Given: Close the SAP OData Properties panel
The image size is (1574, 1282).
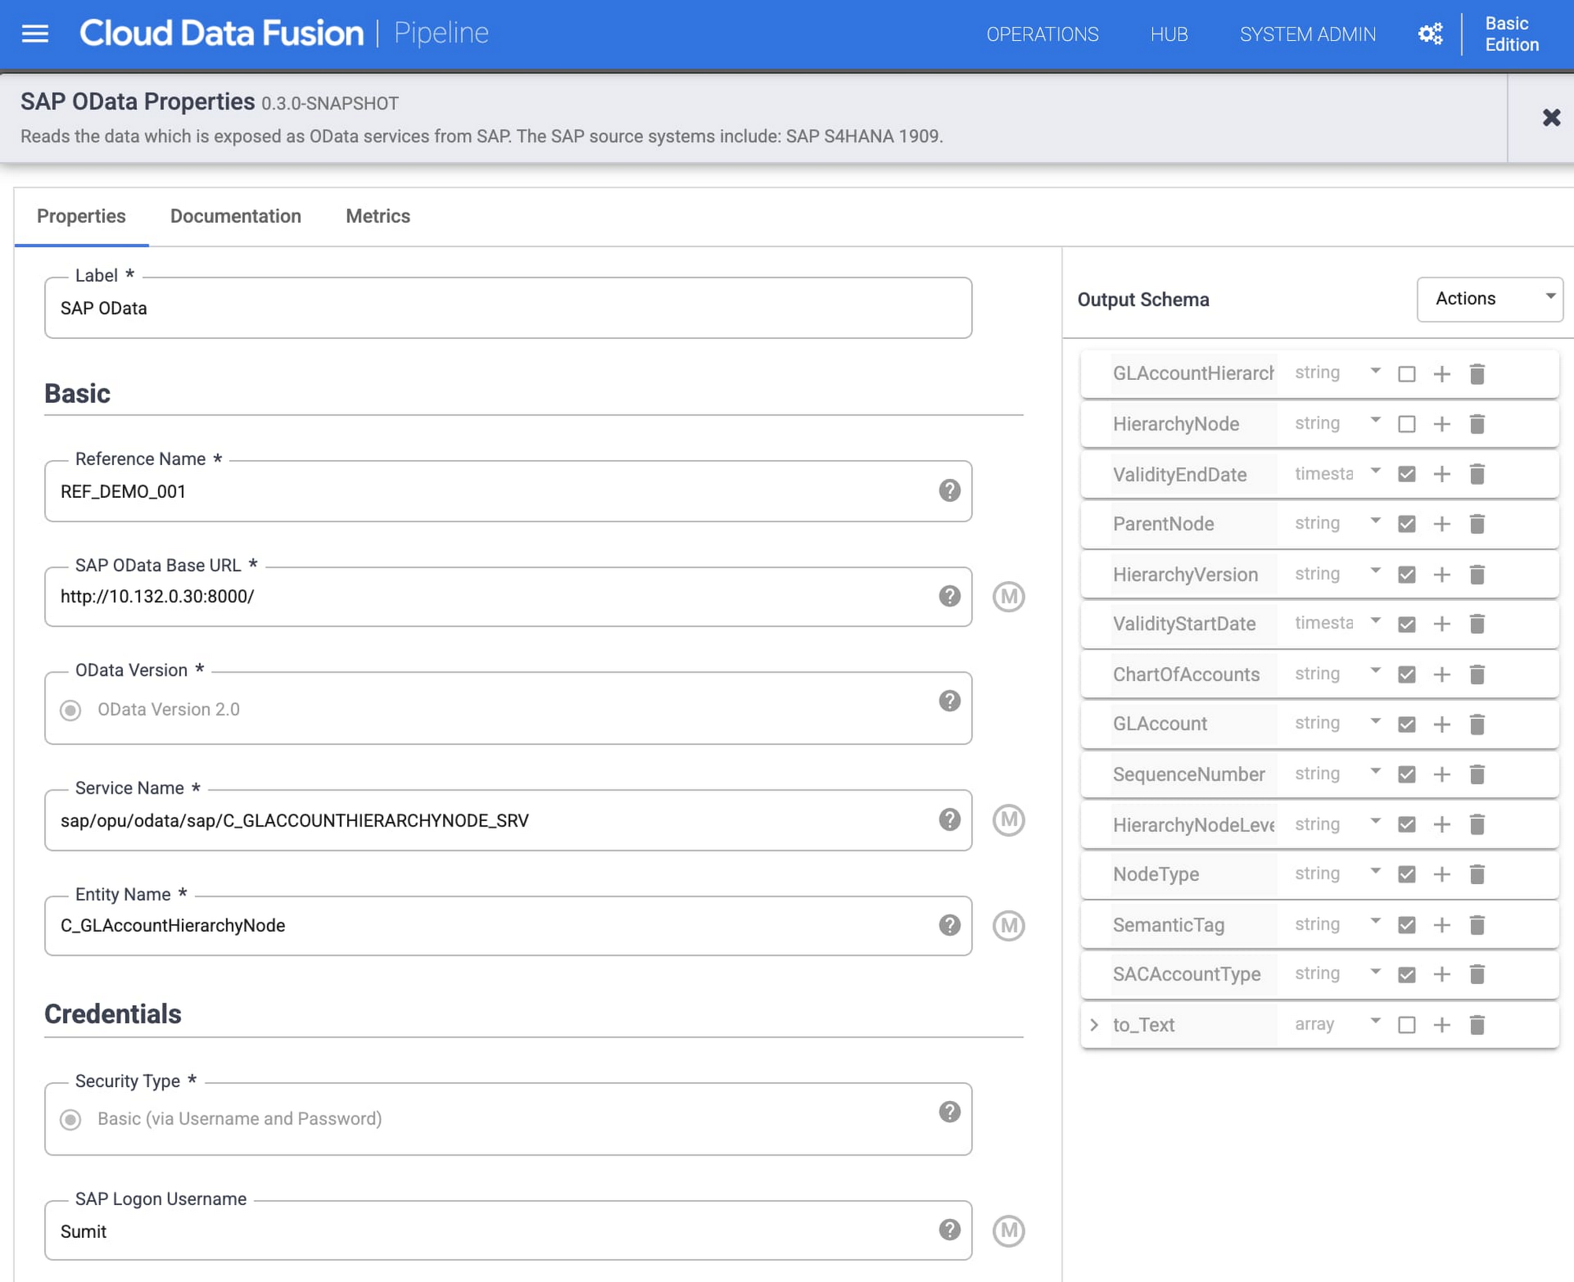Looking at the screenshot, I should point(1551,118).
